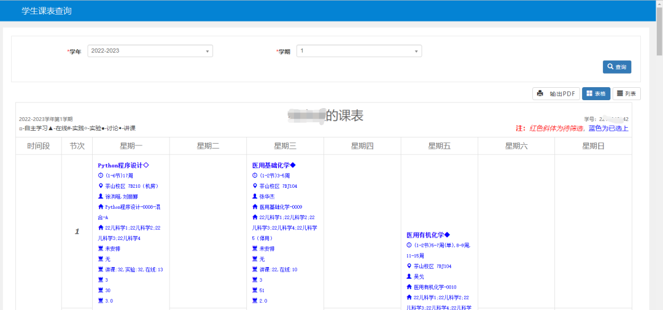Switch to 表格 view

pyautogui.click(x=595, y=94)
